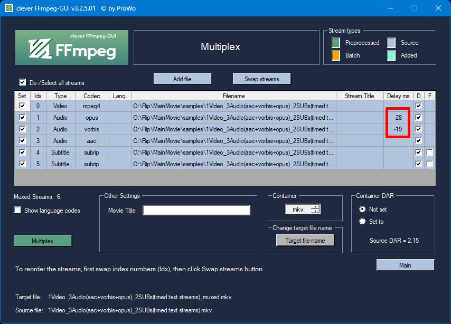
Task: Uncheck Set checkbox for video stream 0
Action: [22, 106]
